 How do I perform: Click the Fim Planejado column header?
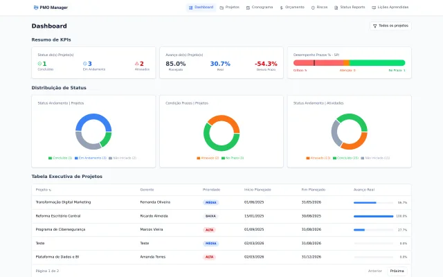(314, 190)
